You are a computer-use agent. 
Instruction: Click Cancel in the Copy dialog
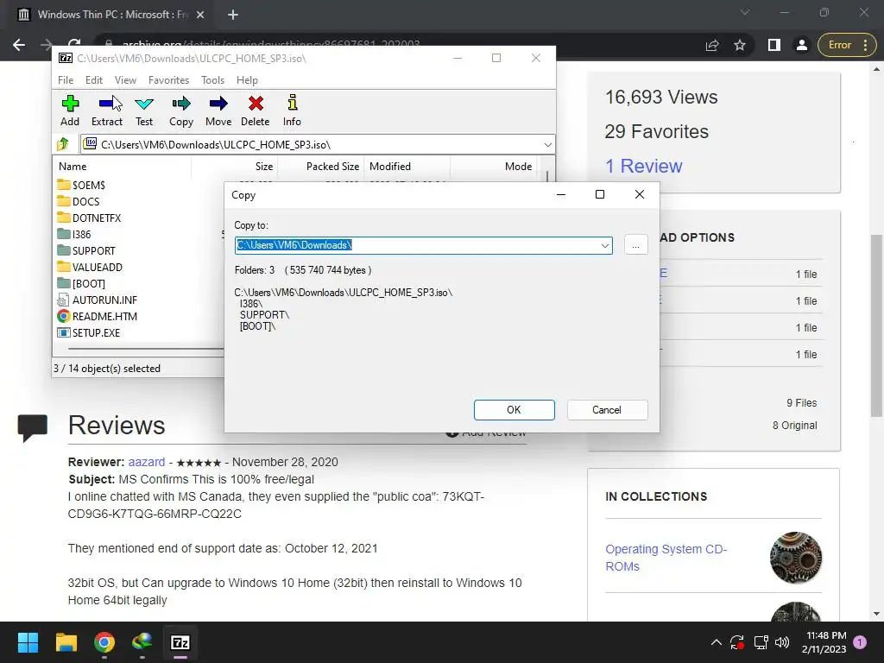click(607, 410)
